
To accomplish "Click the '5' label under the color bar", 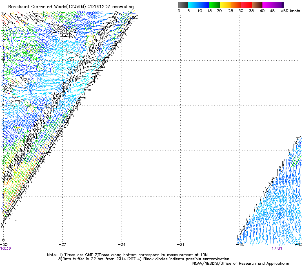I will (189, 11).
